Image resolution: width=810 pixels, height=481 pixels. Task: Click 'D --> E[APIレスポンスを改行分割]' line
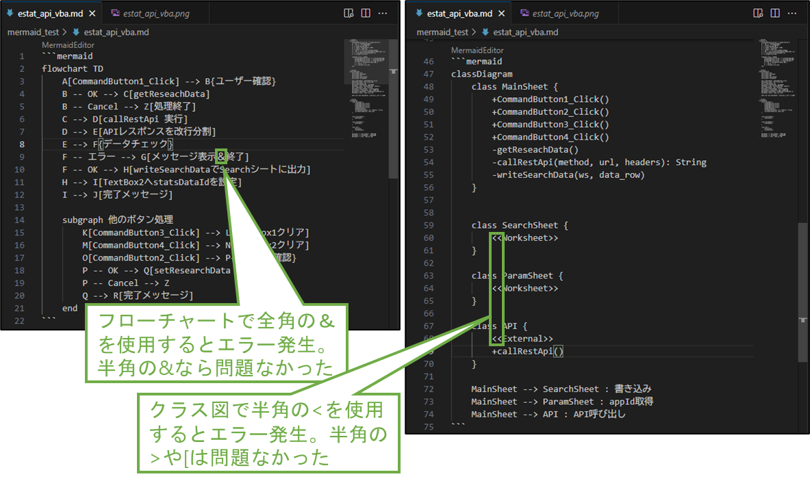pyautogui.click(x=138, y=131)
